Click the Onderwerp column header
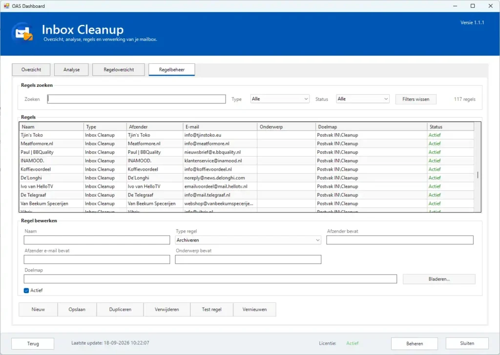The height and width of the screenshot is (355, 500). (286, 127)
